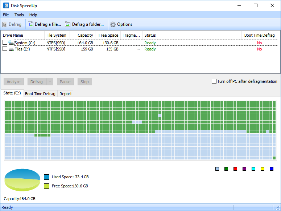The width and height of the screenshot is (281, 211).
Task: Click the red No for Files (E:)
Action: [259, 49]
